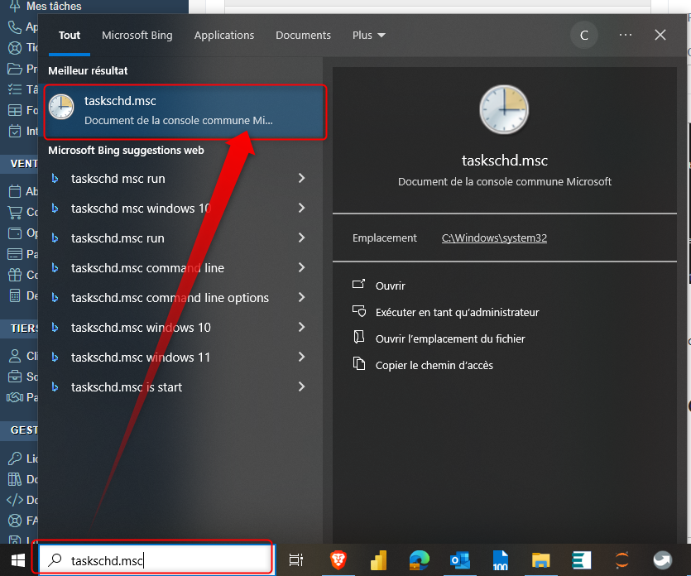Open Mes tâches in the background sidebar
691x576 pixels.
[54, 6]
